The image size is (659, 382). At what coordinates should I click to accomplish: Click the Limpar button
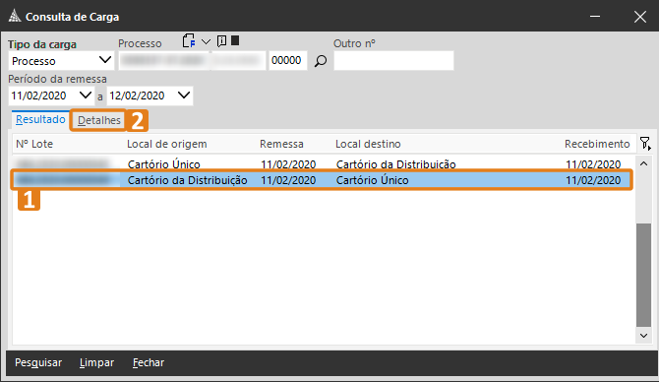(x=96, y=362)
